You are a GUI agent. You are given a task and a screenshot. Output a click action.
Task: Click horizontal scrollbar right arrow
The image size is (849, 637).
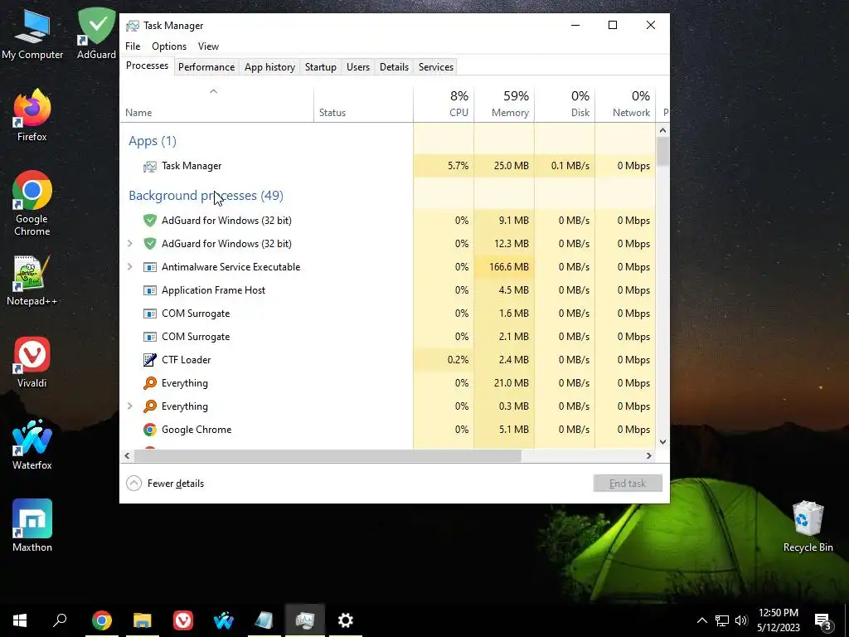[x=649, y=456]
